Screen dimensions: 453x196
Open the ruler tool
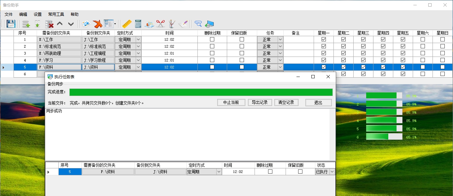pos(127,24)
